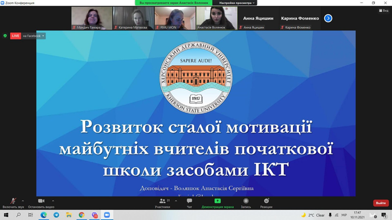Open the Участники participants panel
Image resolution: width=392 pixels, height=220 pixels.
coord(163,203)
